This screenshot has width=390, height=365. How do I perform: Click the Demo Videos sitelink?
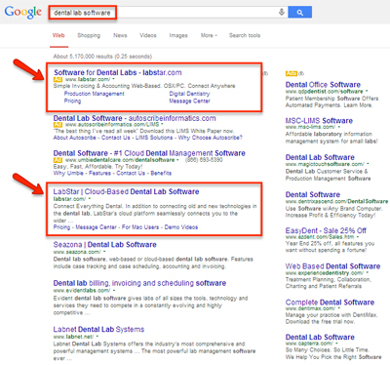181,227
